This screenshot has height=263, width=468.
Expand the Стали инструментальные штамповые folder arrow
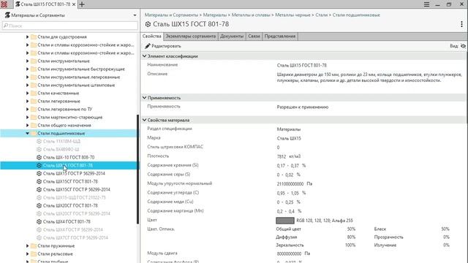click(27, 85)
